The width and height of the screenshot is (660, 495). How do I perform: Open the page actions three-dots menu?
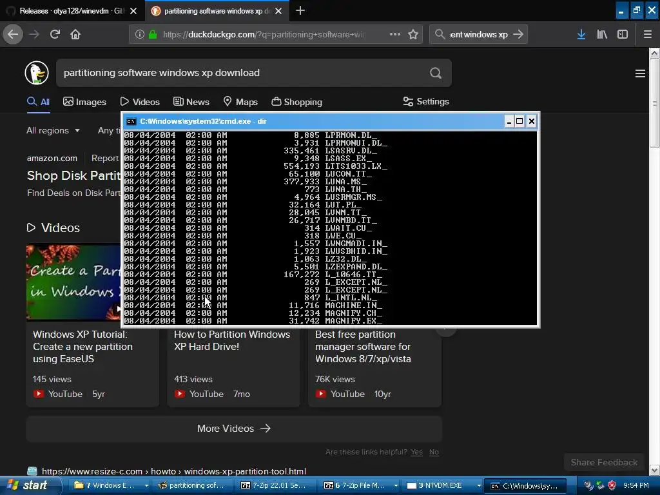(x=395, y=34)
